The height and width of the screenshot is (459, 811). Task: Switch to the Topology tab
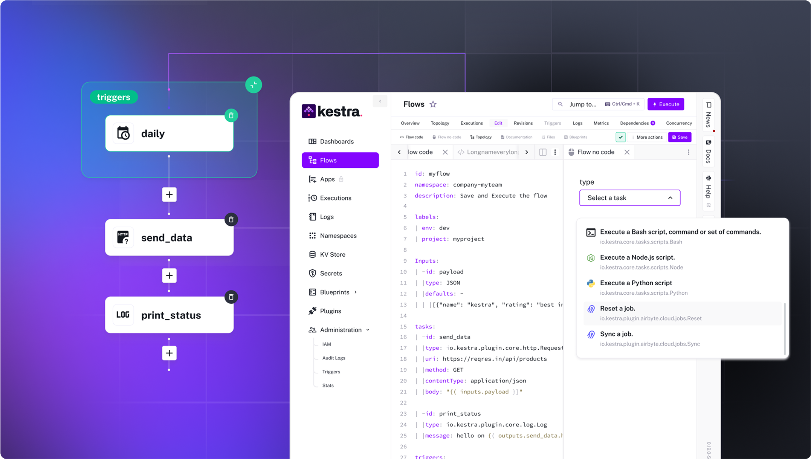(440, 123)
